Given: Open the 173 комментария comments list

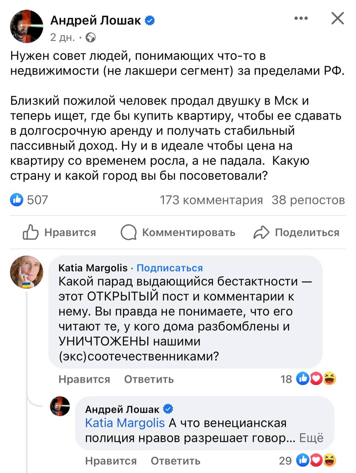Looking at the screenshot, I should click(211, 200).
